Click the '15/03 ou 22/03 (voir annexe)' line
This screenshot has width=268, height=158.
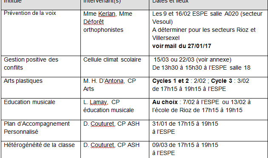pos(192,60)
